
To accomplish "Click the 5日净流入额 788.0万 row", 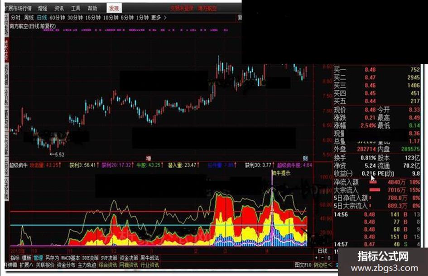I will pos(377,198).
